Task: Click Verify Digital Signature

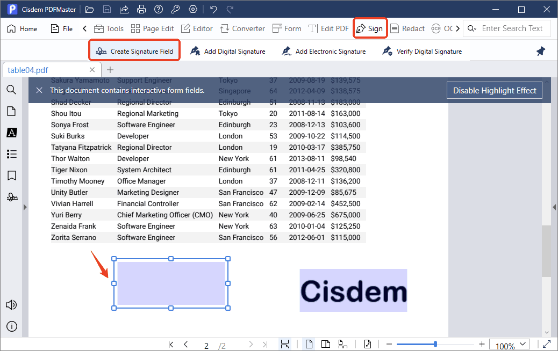Action: (x=422, y=52)
